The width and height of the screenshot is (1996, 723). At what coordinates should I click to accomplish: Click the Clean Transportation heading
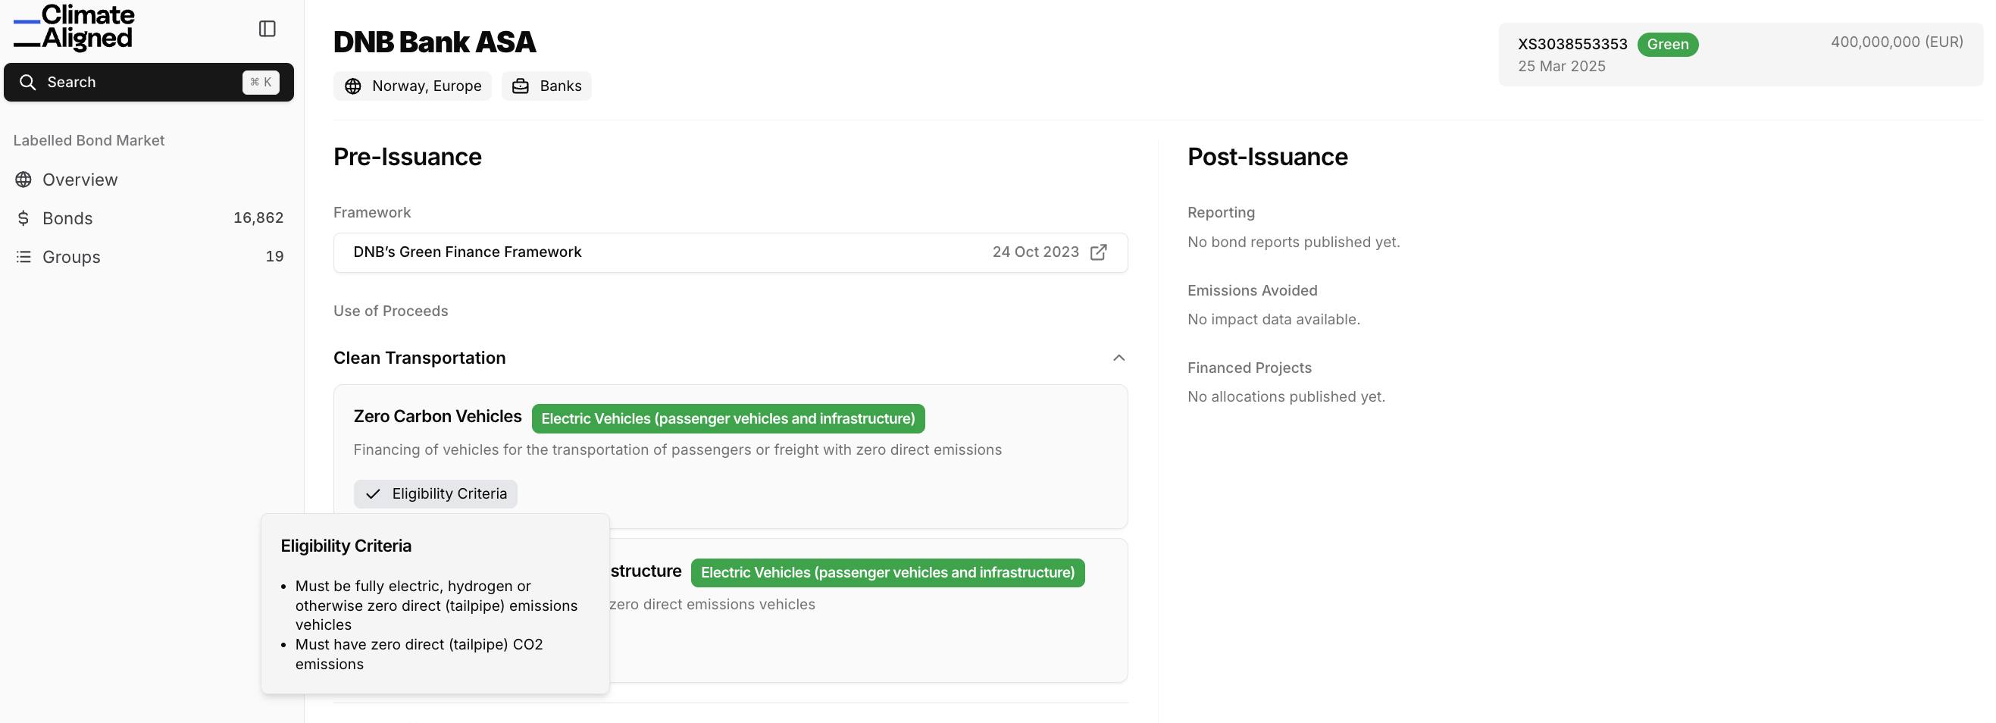pos(420,358)
